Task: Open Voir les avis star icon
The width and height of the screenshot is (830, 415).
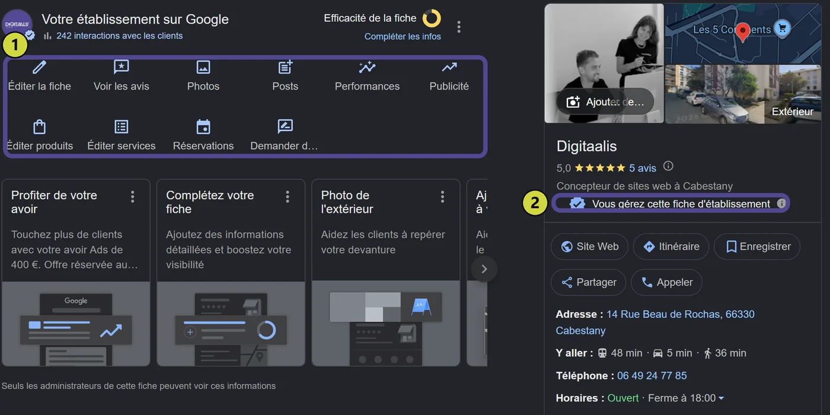Action: 121,67
